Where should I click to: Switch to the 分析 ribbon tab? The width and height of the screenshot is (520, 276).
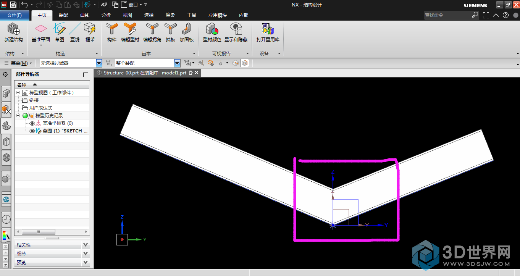[x=106, y=15]
